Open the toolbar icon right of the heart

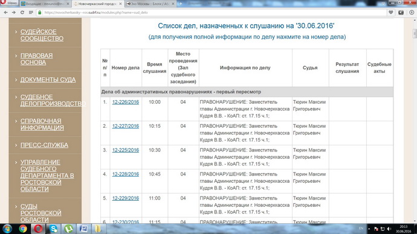[x=401, y=13]
